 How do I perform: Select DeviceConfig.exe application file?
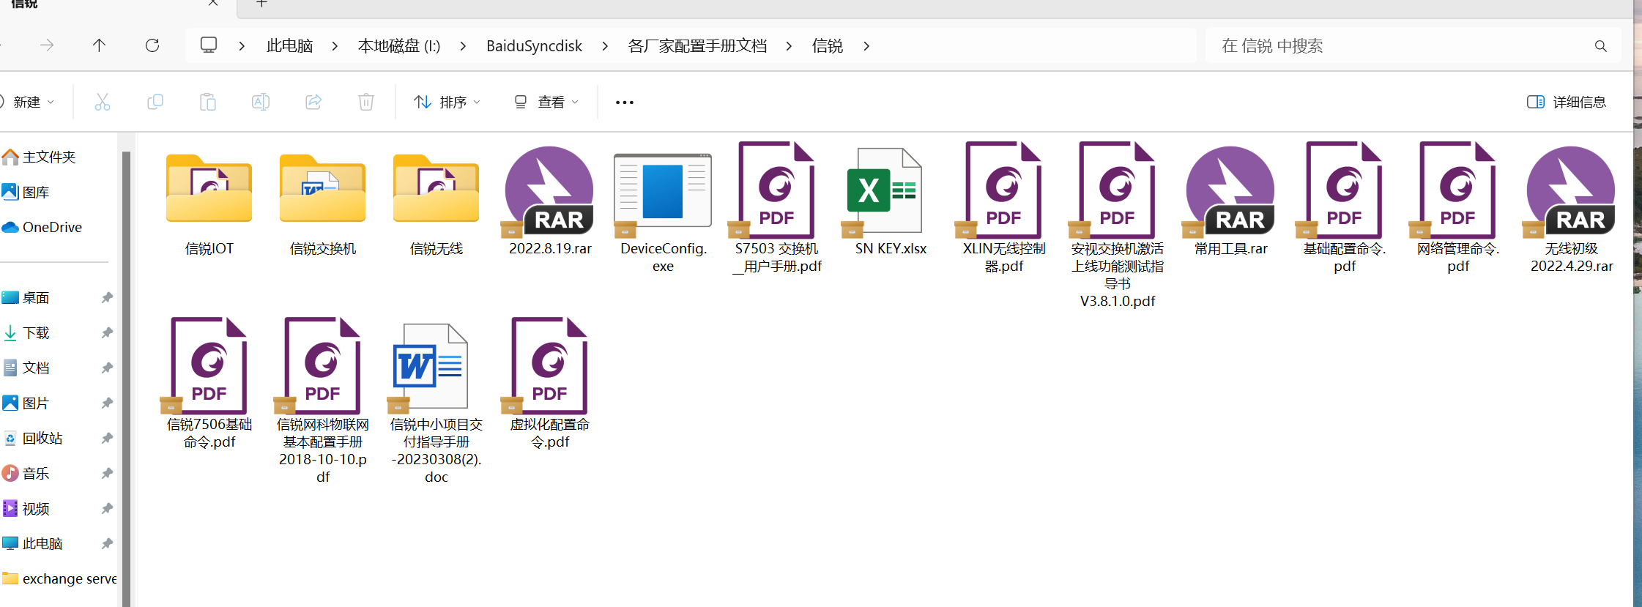(x=664, y=209)
